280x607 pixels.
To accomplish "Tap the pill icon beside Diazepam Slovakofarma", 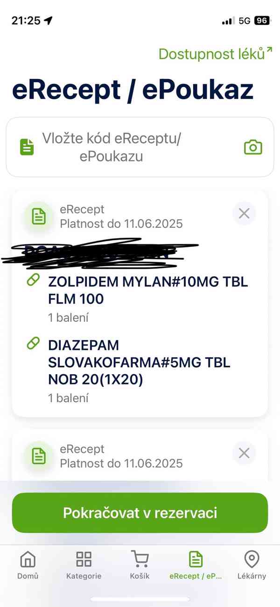I will 33,344.
